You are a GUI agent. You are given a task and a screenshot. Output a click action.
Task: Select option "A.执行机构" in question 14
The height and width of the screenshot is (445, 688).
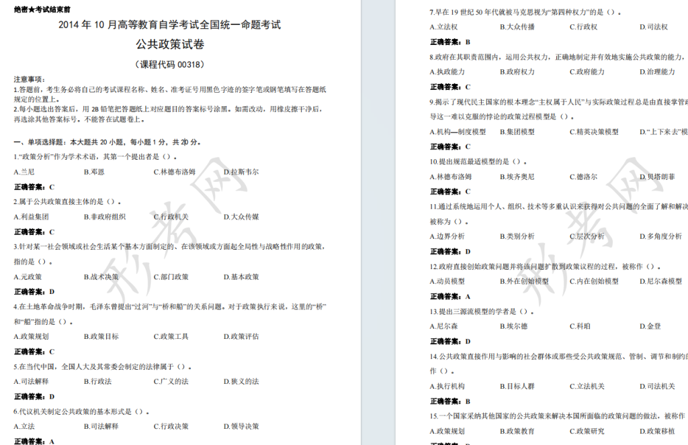(447, 386)
